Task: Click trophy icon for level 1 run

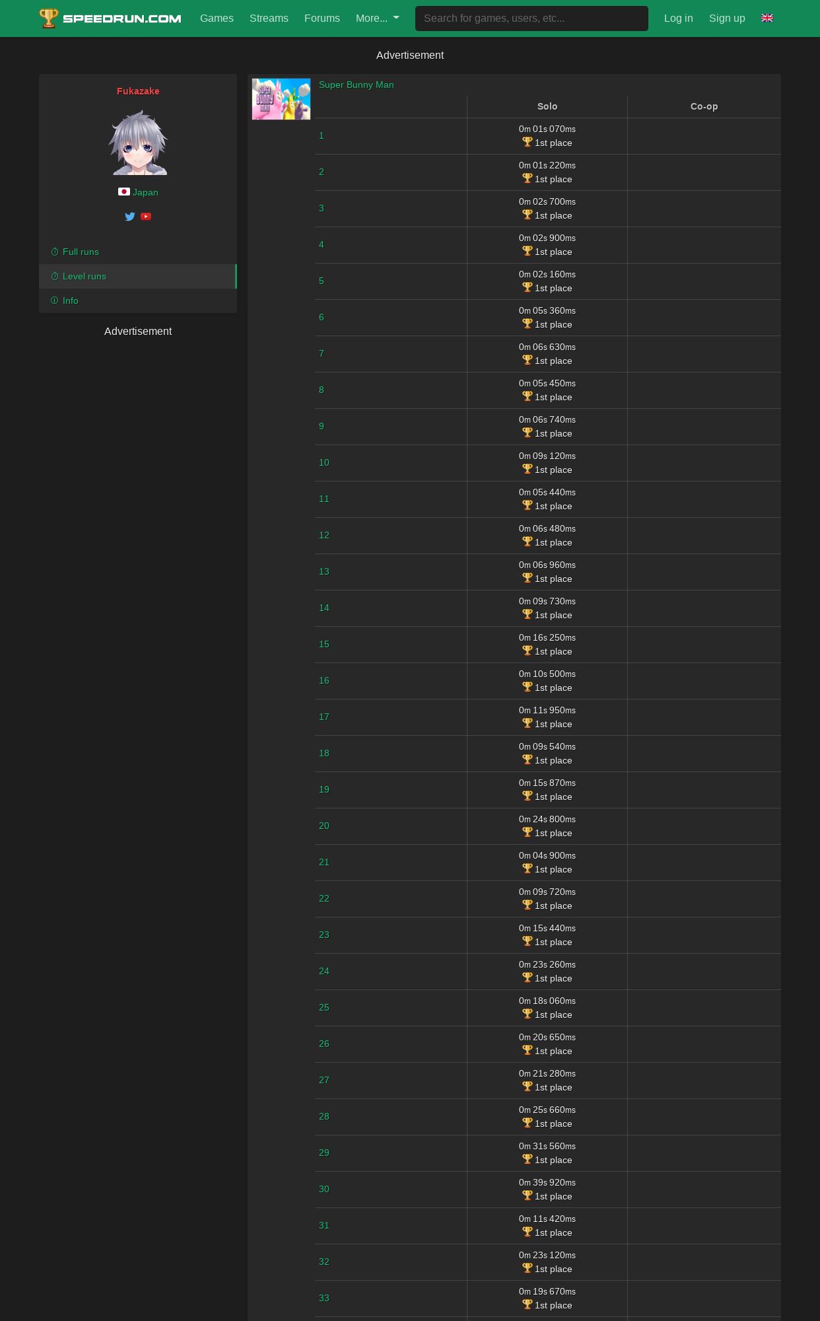Action: (x=527, y=142)
